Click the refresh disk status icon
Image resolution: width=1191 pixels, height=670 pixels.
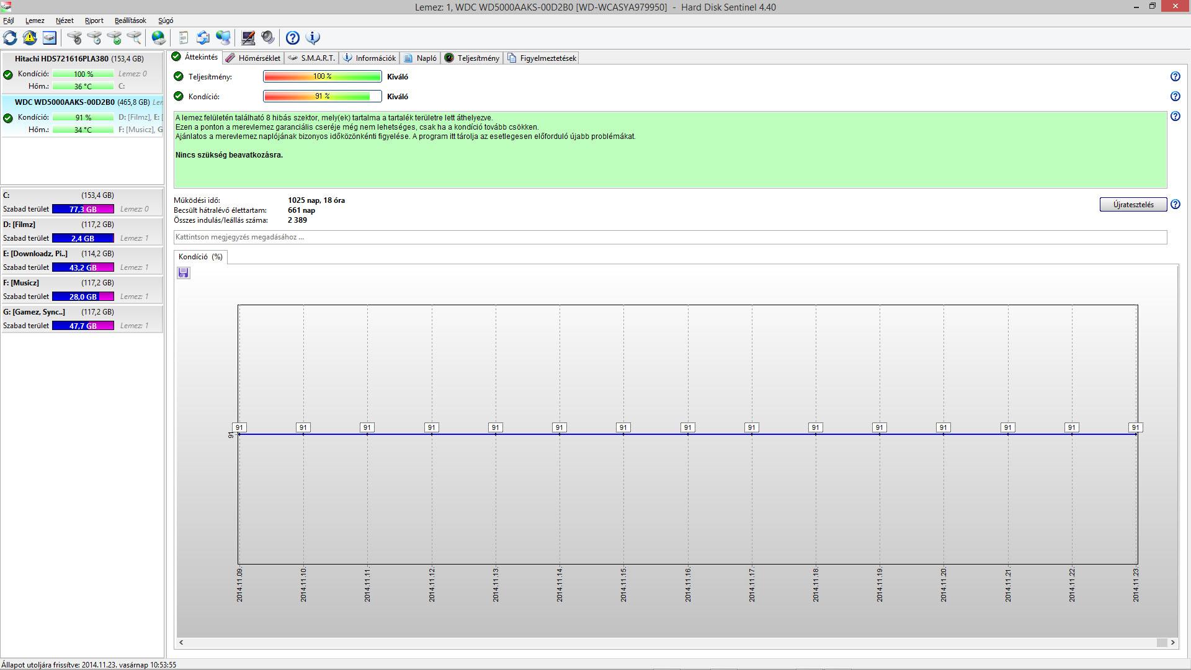click(10, 38)
